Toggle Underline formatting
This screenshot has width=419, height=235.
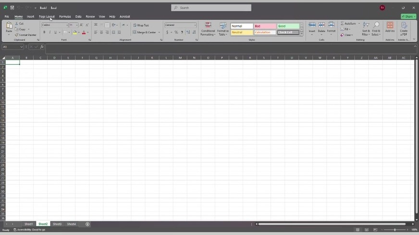pyautogui.click(x=55, y=32)
